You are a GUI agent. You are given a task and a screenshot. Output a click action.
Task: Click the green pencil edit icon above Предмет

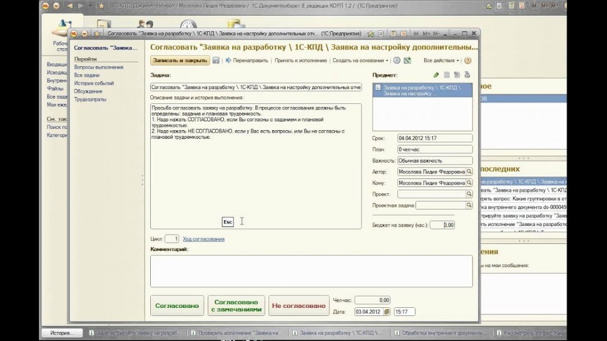436,75
